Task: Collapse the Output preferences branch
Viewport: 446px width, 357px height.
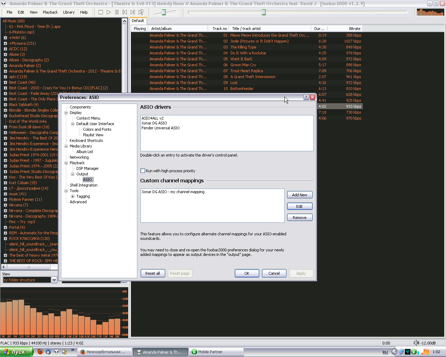Action: [73, 174]
